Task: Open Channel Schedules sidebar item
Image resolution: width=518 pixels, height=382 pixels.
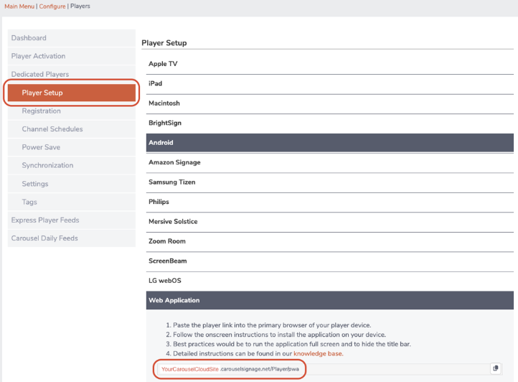Action: click(x=71, y=129)
